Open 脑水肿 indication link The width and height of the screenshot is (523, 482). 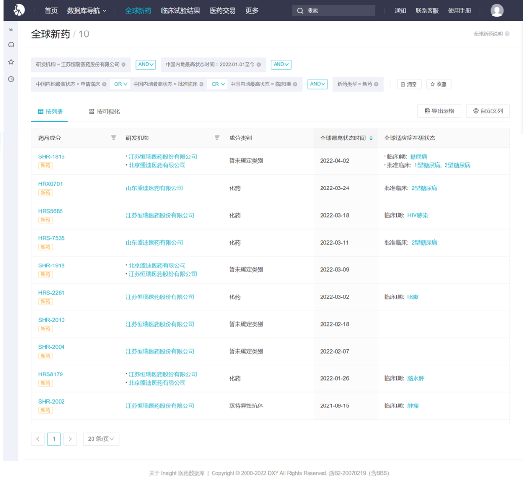(x=415, y=378)
